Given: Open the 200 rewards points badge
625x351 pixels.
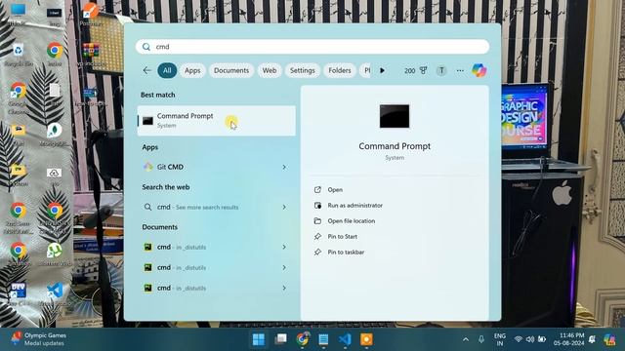Looking at the screenshot, I should (415, 70).
